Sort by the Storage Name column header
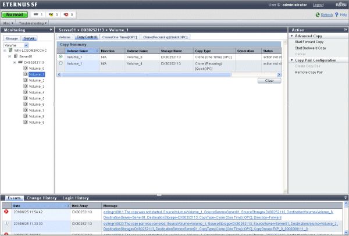The width and height of the screenshot is (349, 236). click(176, 51)
